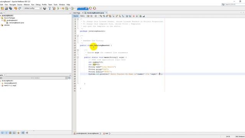
Task: Click the Uncomment icon at editor toolbar end
Action: click(144, 16)
